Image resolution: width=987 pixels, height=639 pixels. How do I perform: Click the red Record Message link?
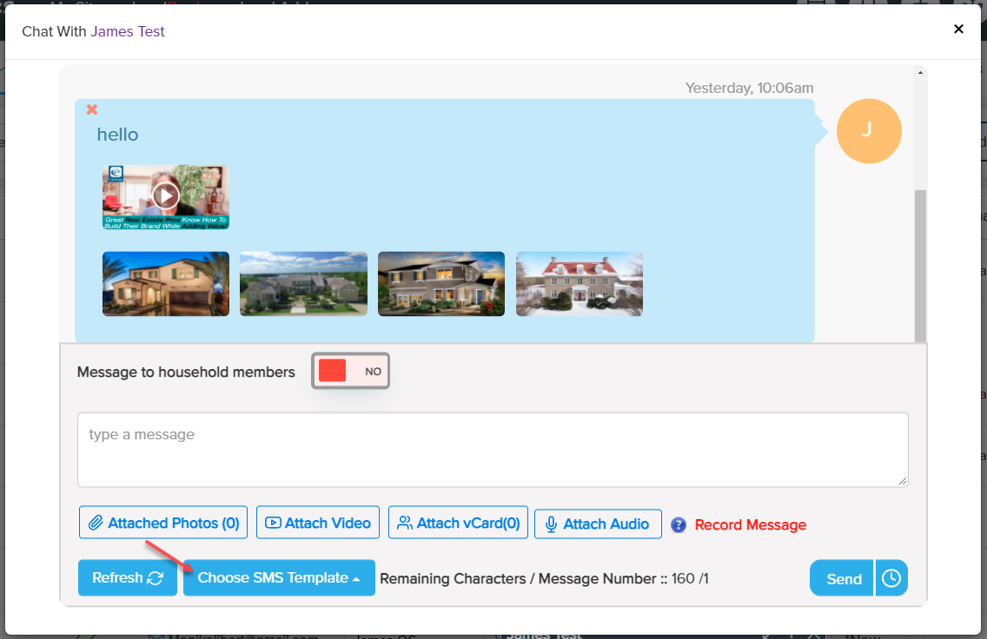[x=750, y=524]
